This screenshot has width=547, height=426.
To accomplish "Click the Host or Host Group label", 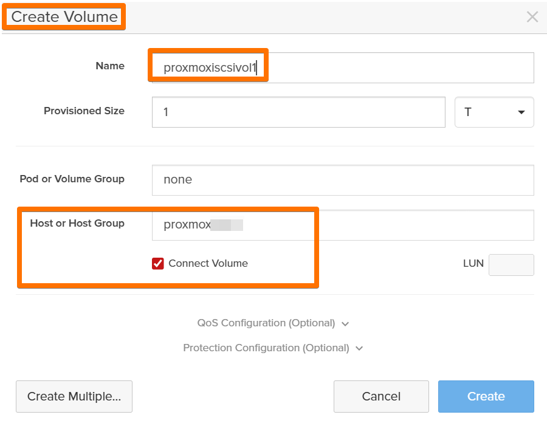I will point(77,223).
